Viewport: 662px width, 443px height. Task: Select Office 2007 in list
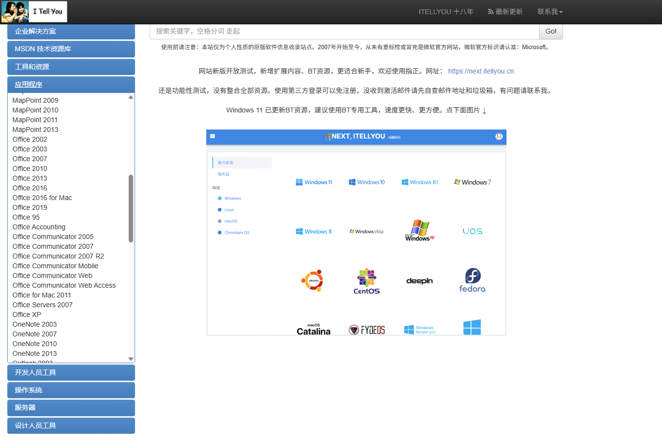click(x=30, y=159)
